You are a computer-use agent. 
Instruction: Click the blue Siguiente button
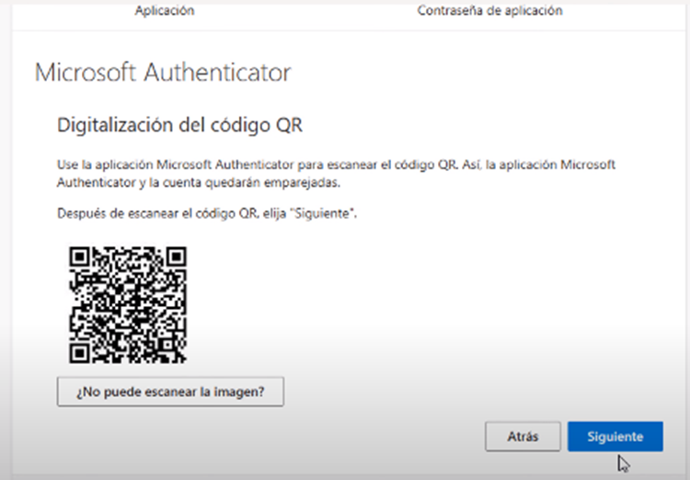pos(615,437)
